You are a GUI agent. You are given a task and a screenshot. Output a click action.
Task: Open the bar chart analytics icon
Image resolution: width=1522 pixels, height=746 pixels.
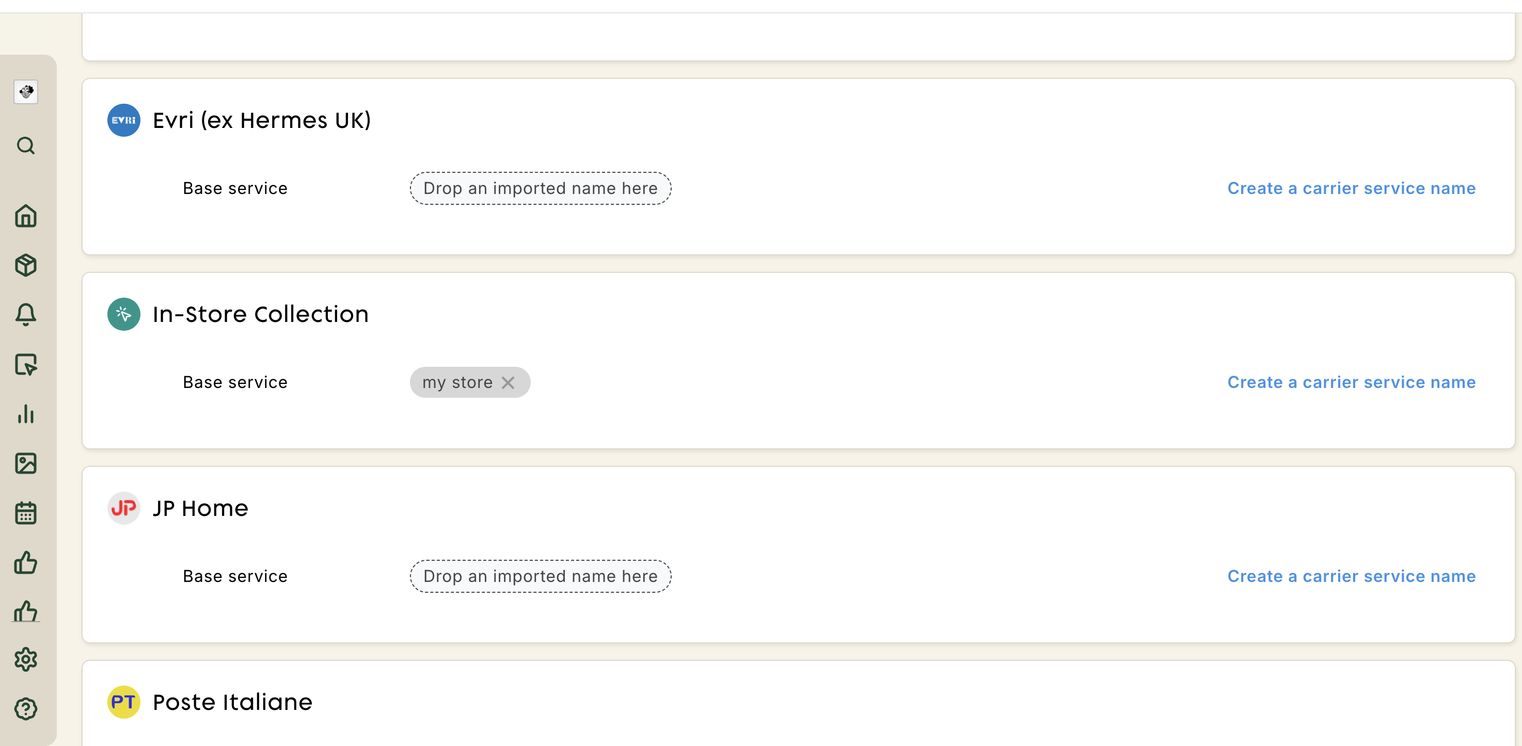tap(25, 414)
